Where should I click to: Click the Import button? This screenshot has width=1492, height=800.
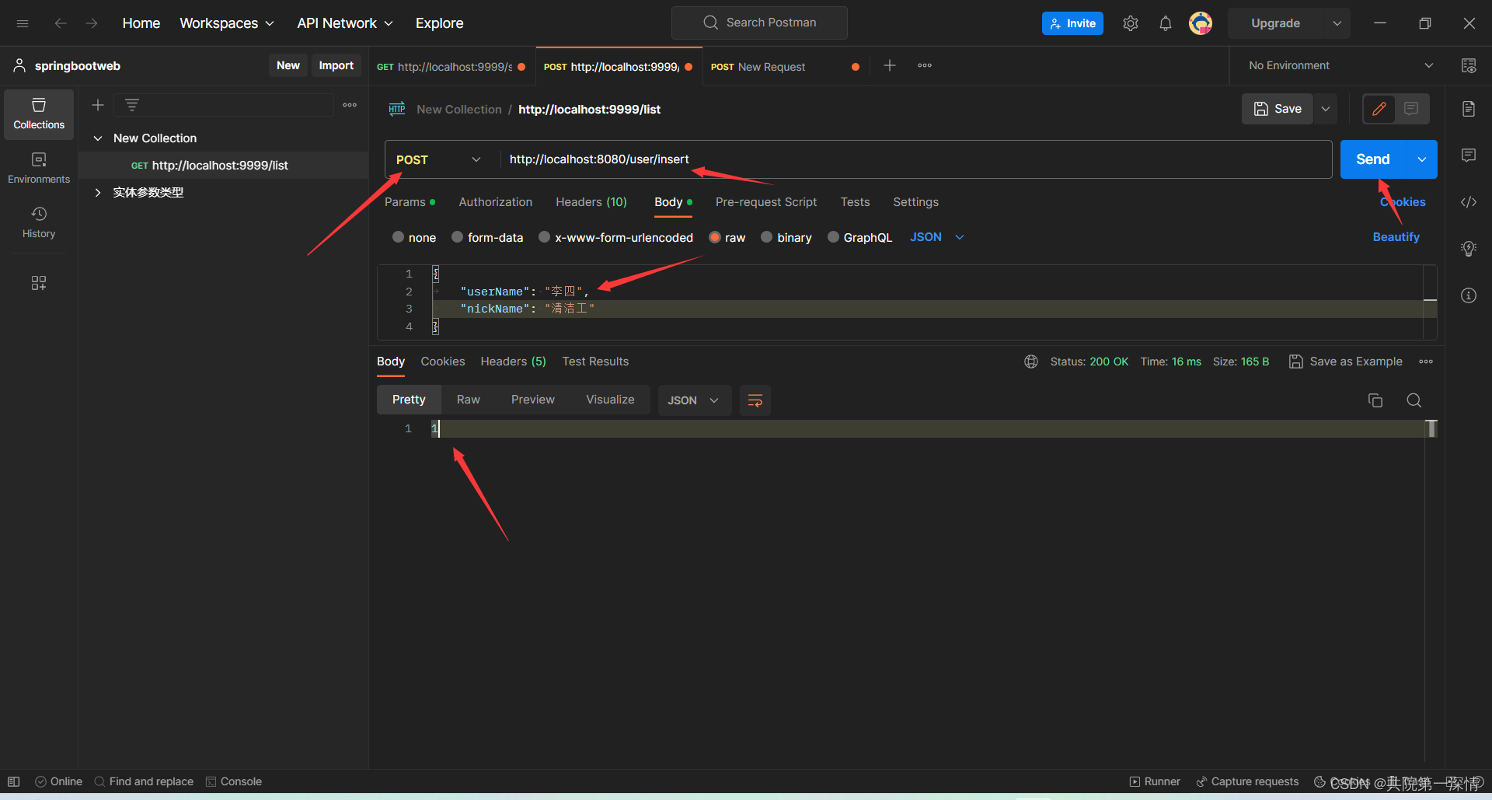[336, 65]
